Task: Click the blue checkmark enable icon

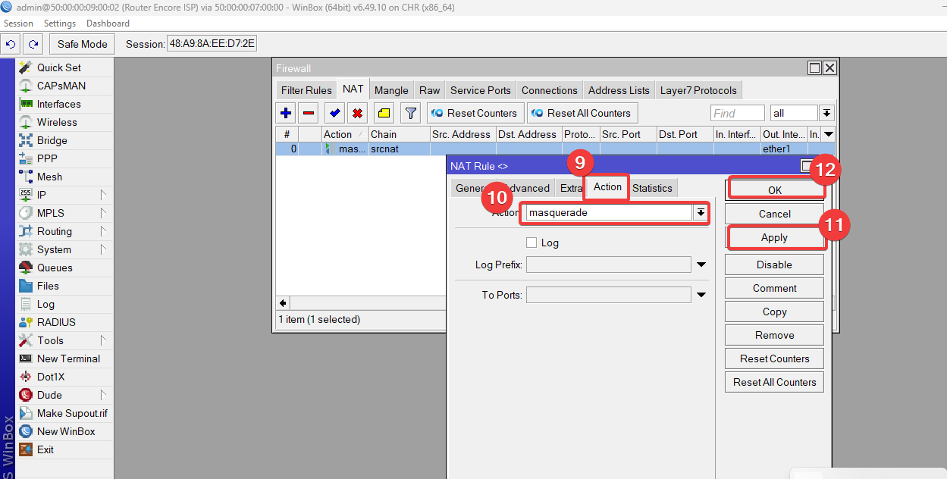Action: tap(334, 114)
